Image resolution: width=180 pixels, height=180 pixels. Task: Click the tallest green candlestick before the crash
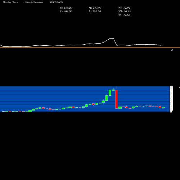click(x=110, y=93)
